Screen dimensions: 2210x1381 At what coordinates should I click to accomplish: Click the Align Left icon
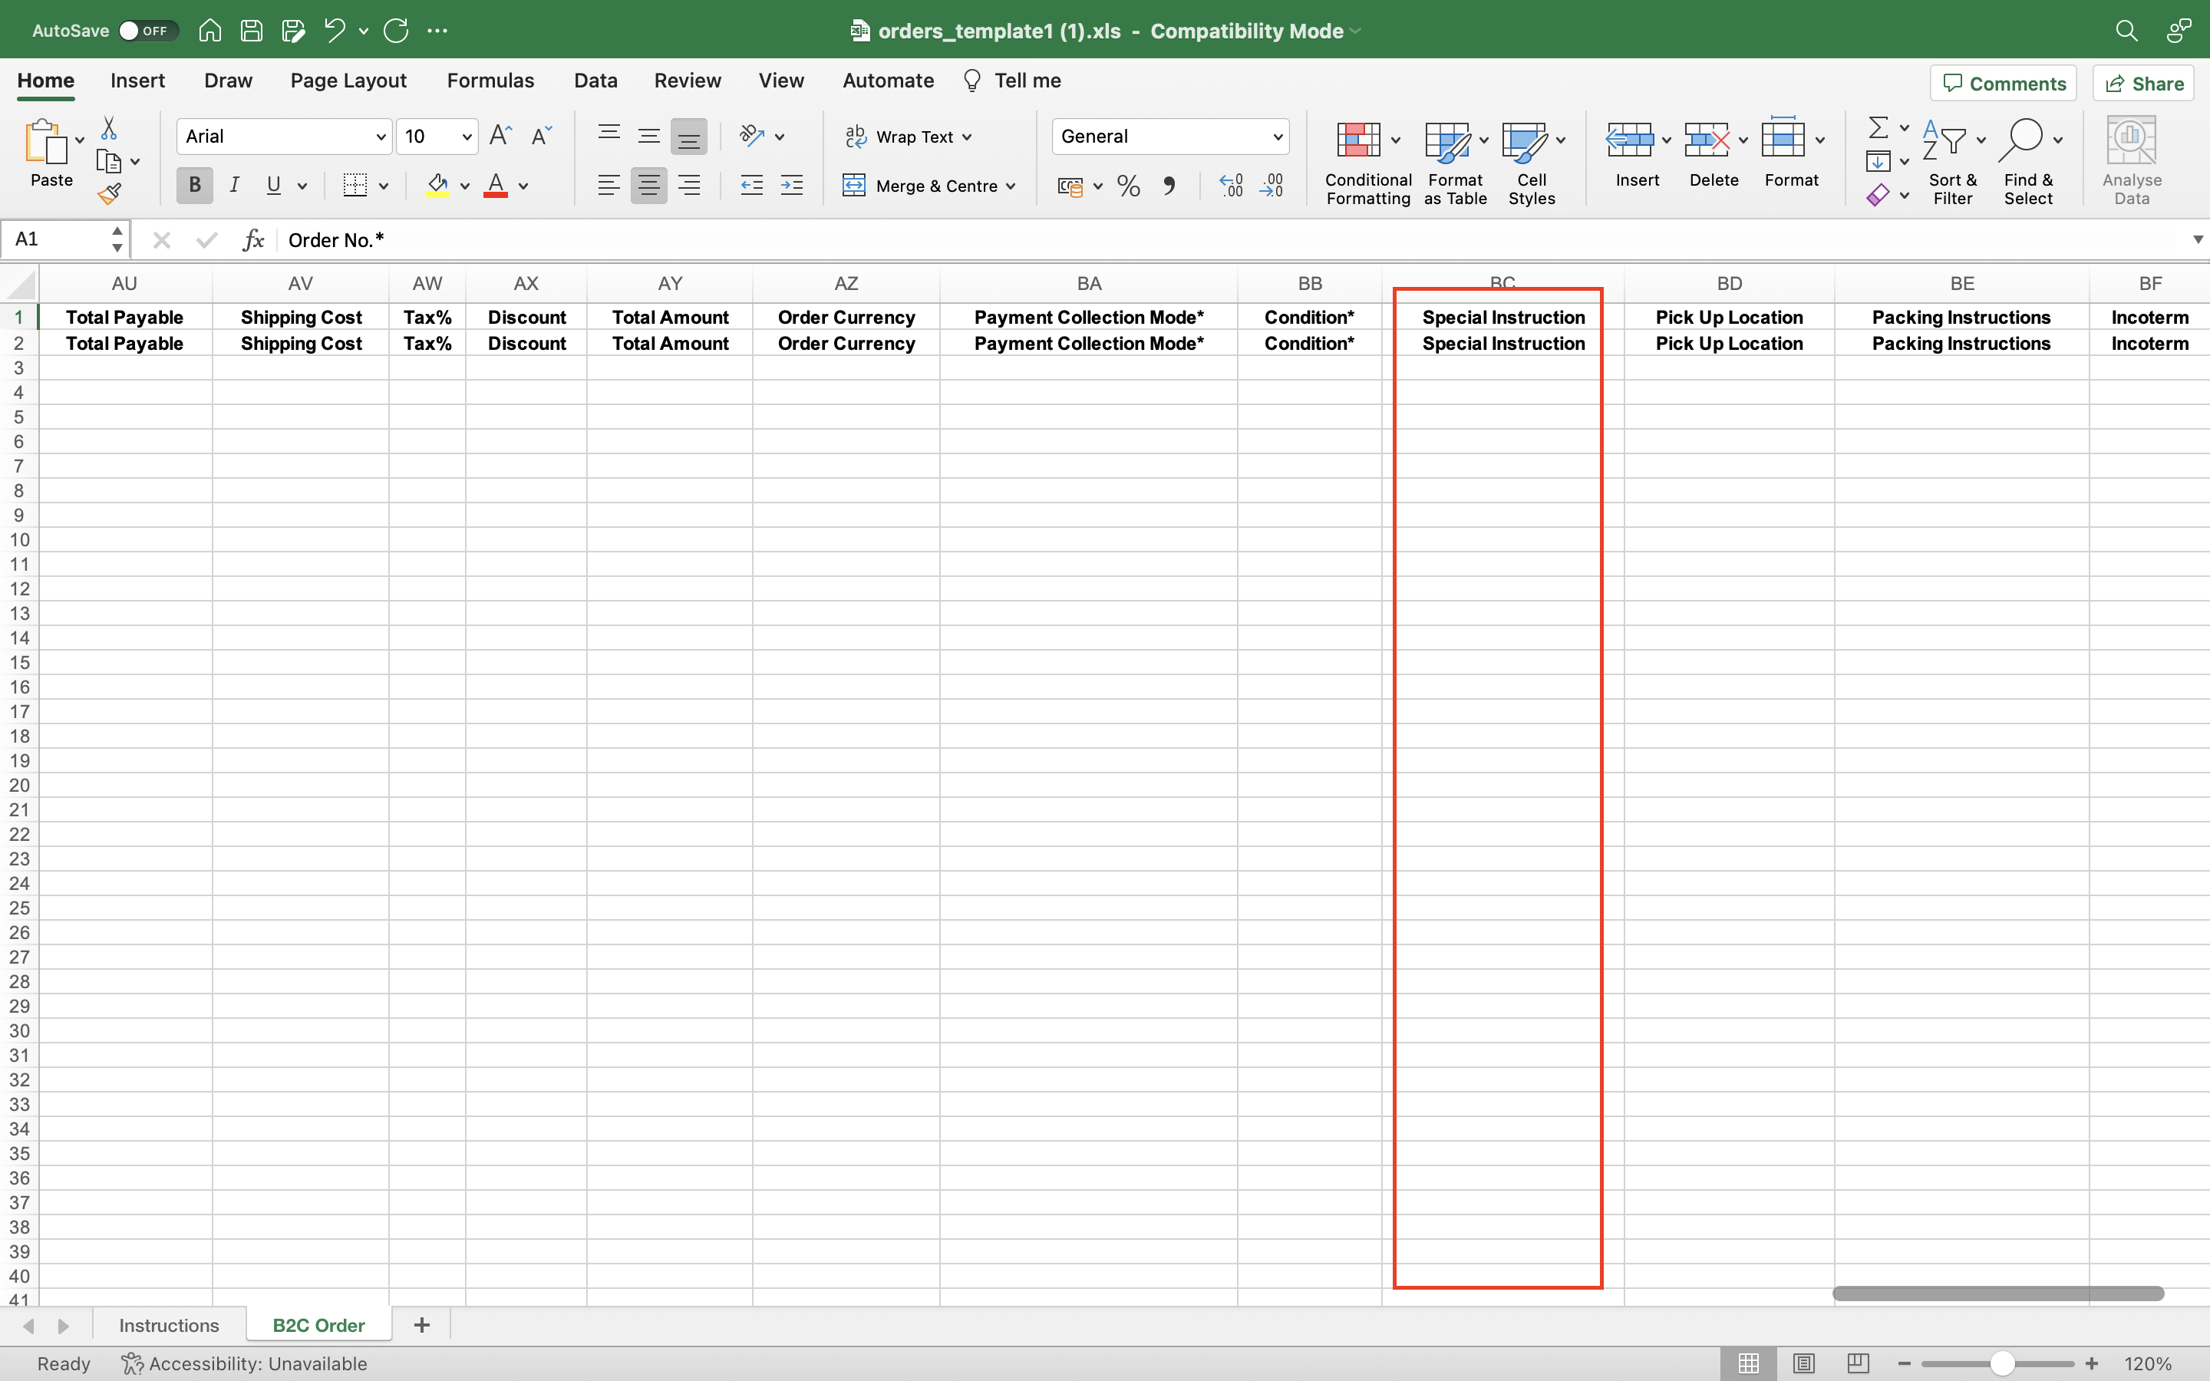(609, 186)
